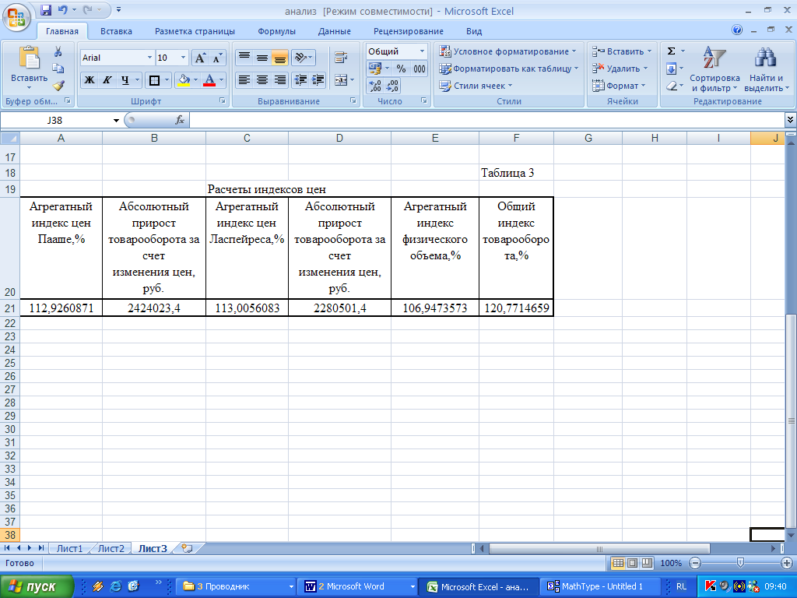Click the percent style icon
797x598 pixels.
tap(402, 69)
